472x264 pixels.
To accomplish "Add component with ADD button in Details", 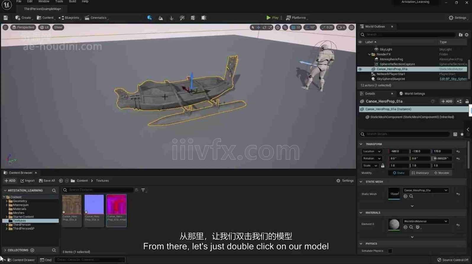I will 447,102.
